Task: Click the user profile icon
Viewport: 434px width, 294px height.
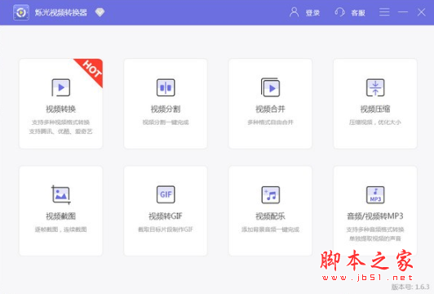Action: coord(294,12)
